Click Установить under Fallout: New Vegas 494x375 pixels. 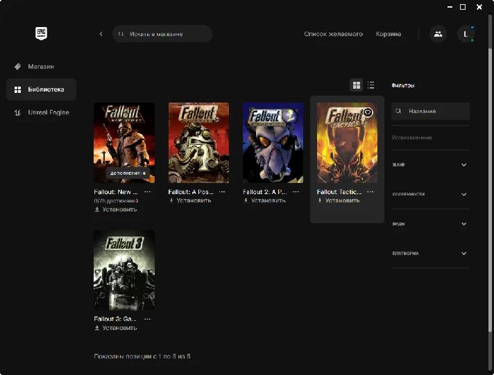(116, 209)
